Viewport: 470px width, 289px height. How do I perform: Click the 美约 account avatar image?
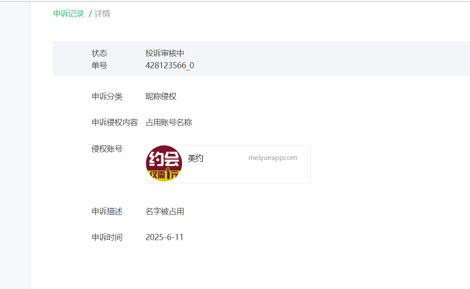(x=164, y=163)
